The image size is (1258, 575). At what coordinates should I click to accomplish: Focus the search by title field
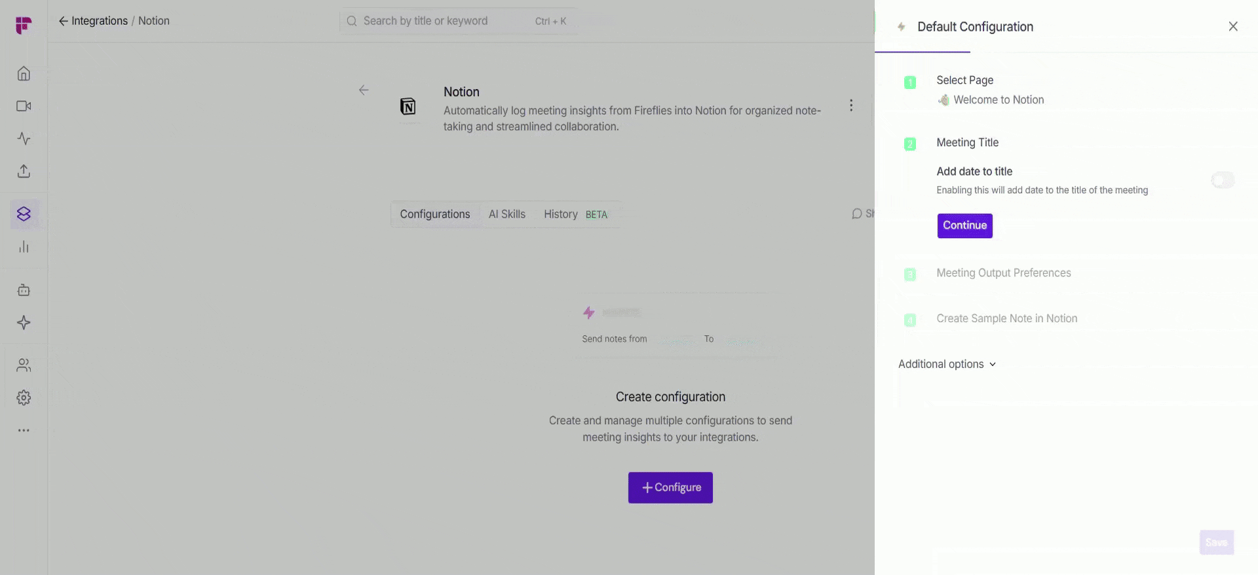[457, 21]
